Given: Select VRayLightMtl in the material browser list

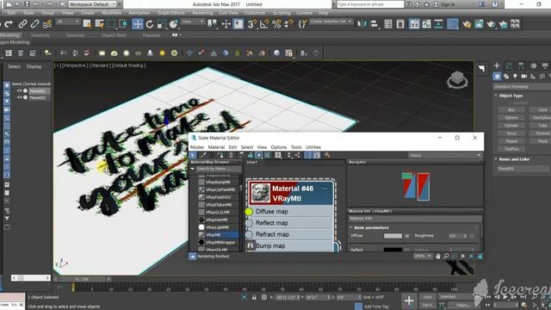Looking at the screenshot, I should (x=217, y=227).
